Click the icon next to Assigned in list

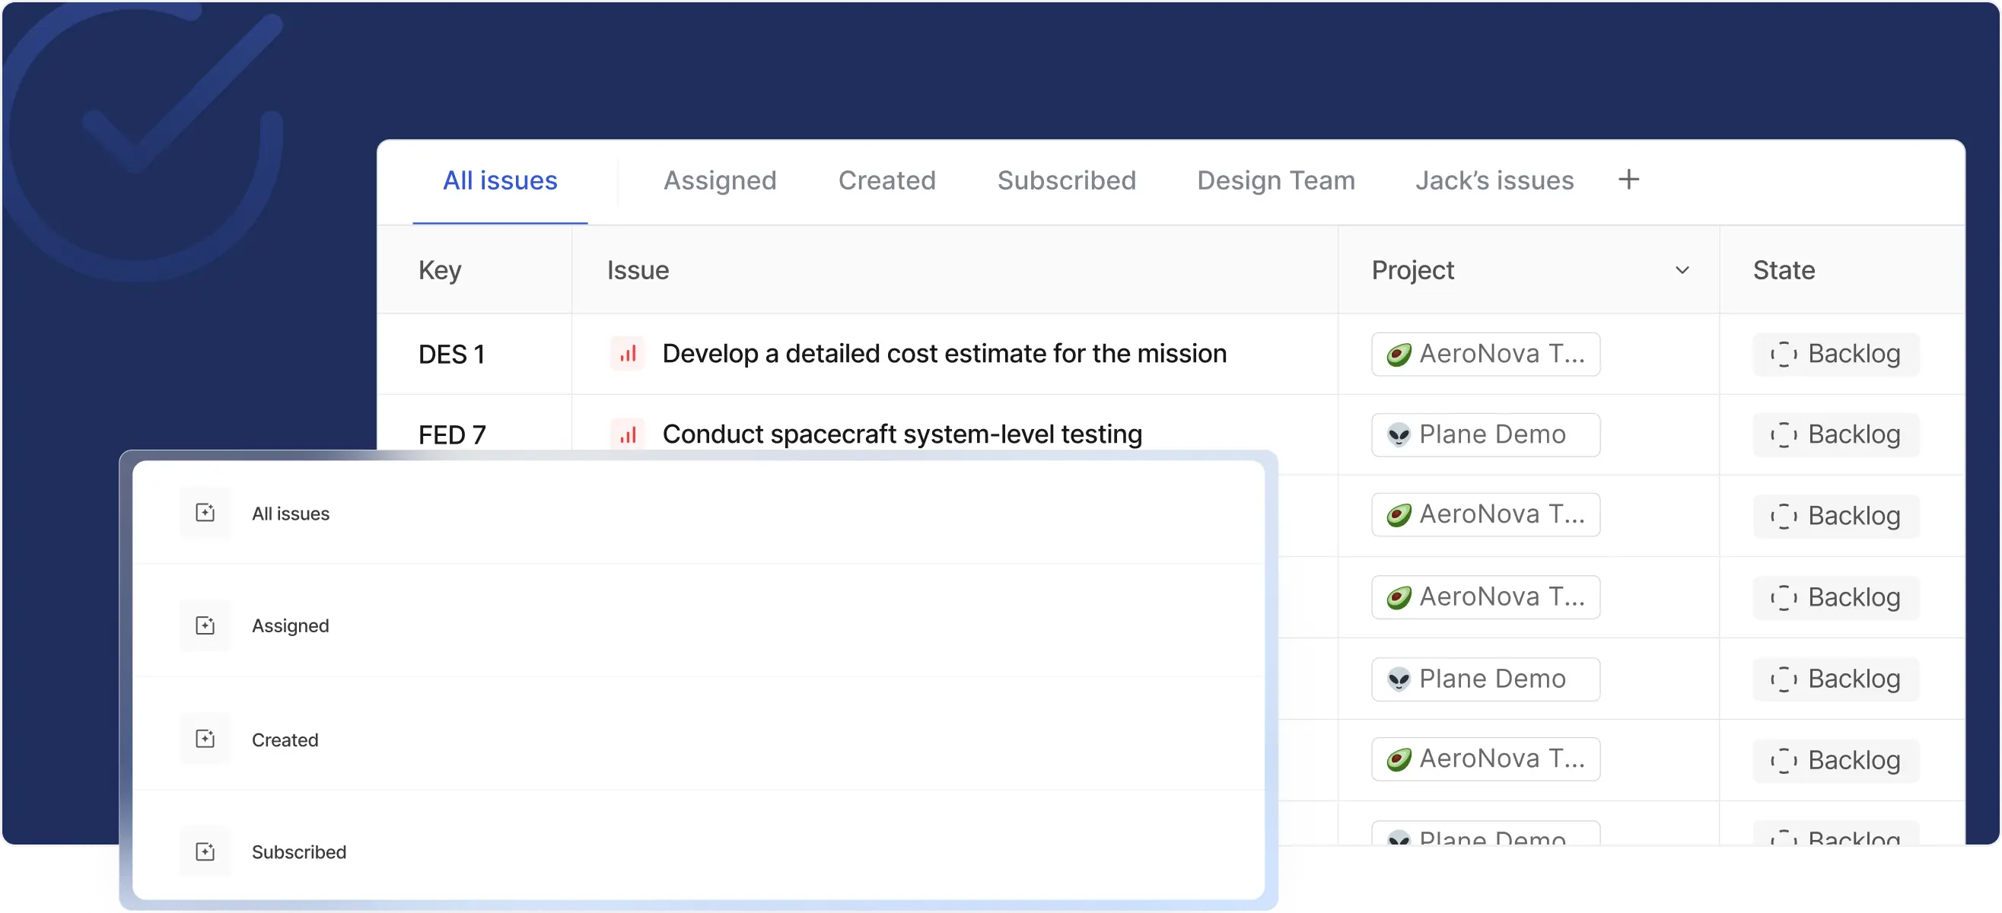point(205,625)
